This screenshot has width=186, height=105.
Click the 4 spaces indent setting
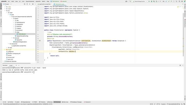163,104
